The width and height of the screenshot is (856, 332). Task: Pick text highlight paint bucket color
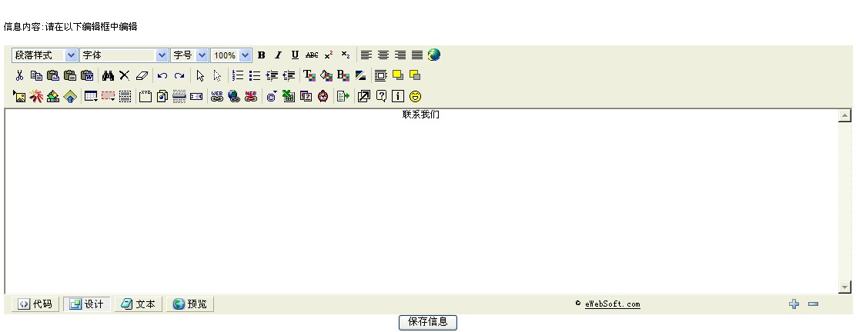click(x=326, y=76)
